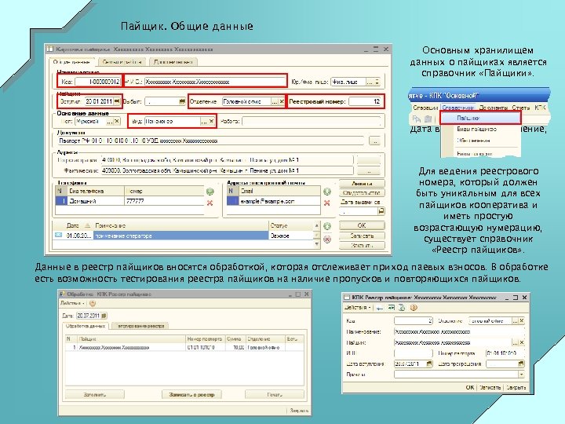Viewport: 565px width, 424px height.
Task: Click Записать button in пайщик card
Action: (362, 236)
